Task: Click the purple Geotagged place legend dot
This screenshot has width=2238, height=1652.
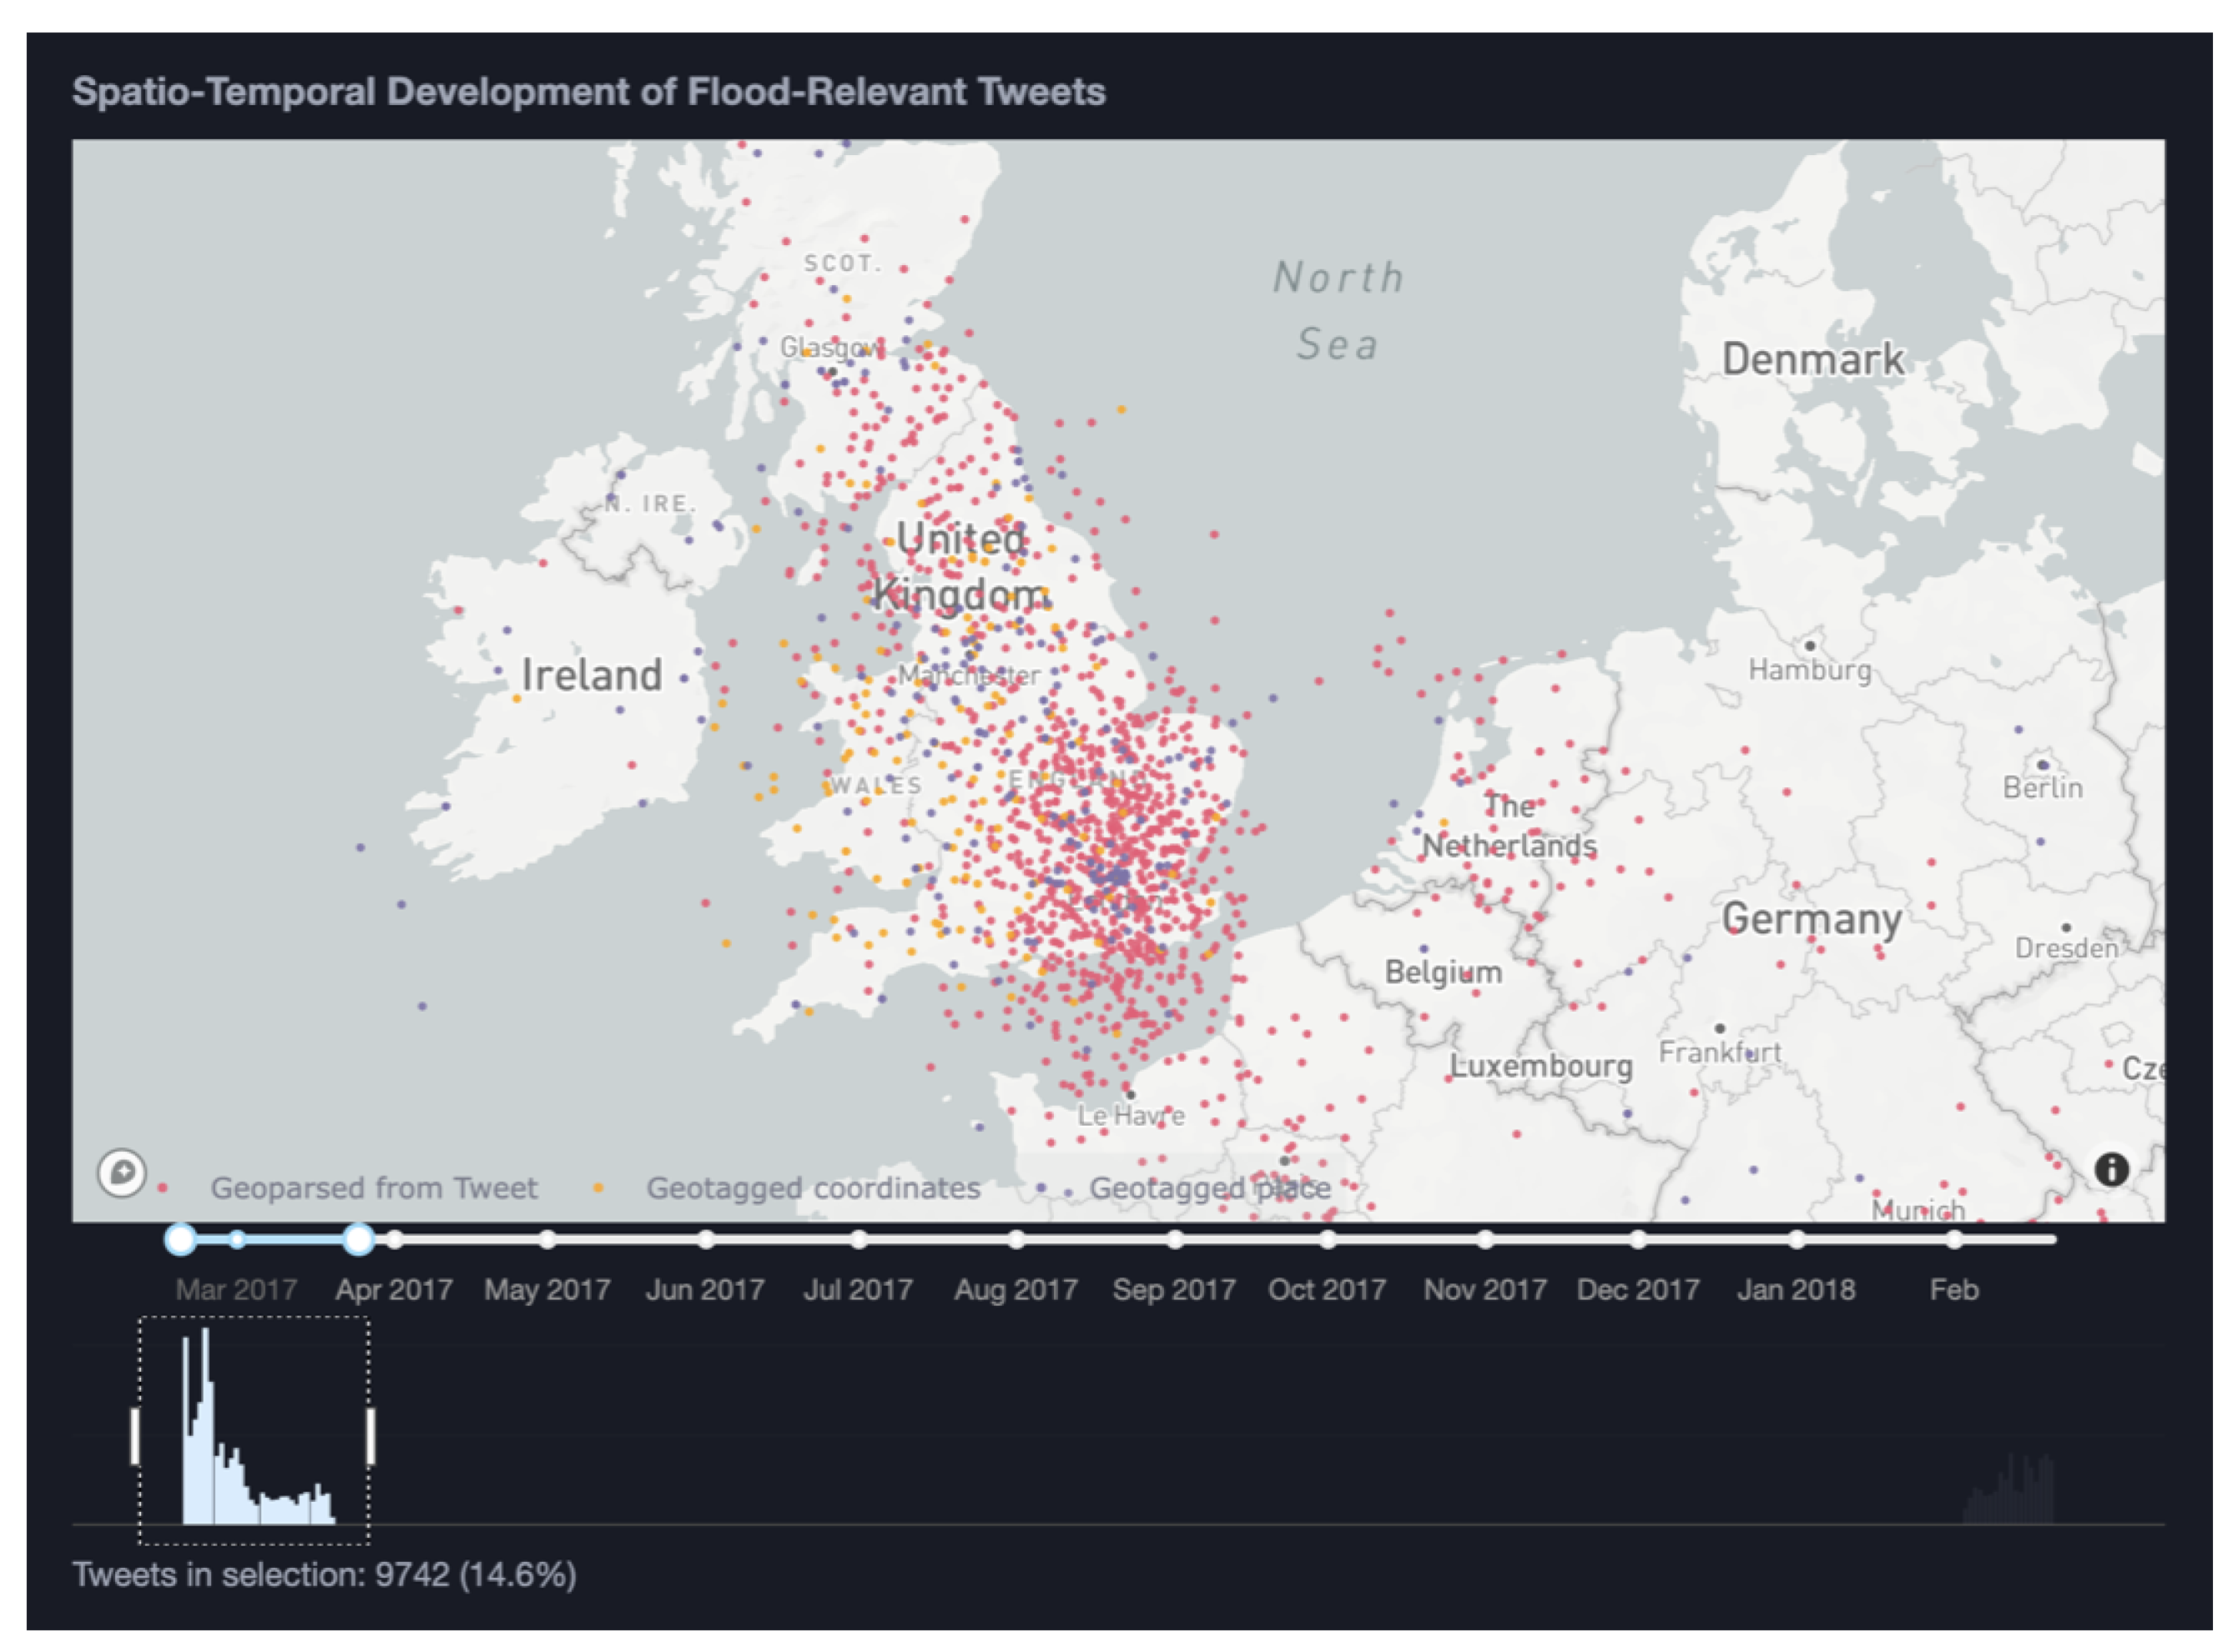Action: click(1041, 1187)
